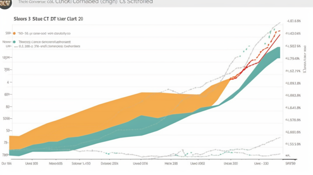This screenshot has height=175, width=313.
Task: Click the gray line marker in legend's third row
Action: point(14,46)
